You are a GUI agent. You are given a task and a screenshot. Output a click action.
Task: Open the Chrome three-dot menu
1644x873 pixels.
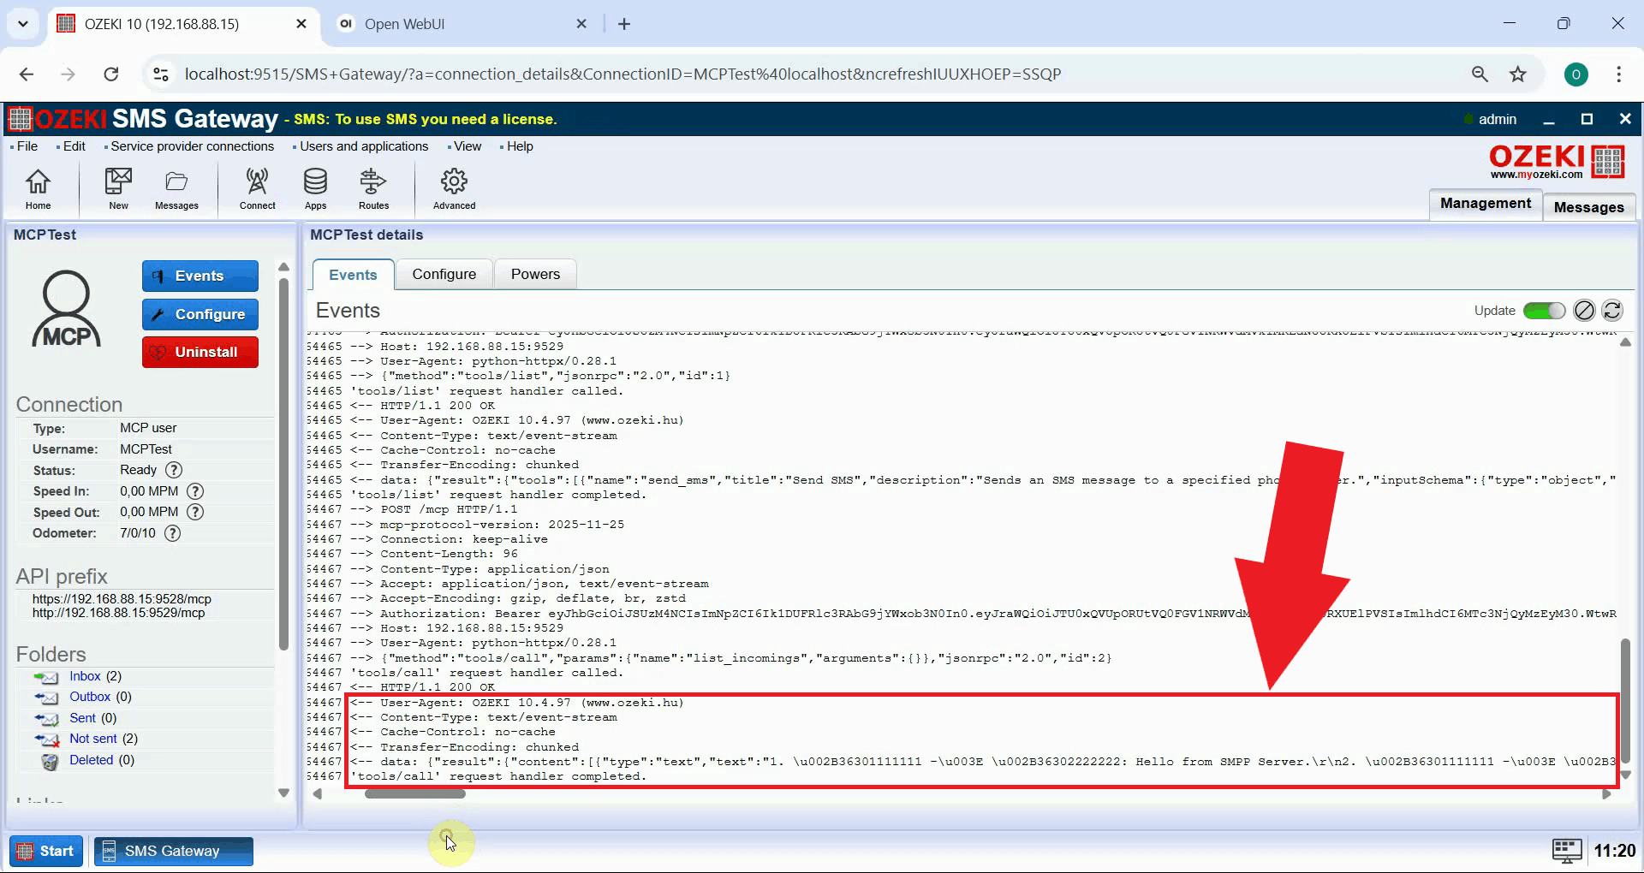coord(1618,74)
